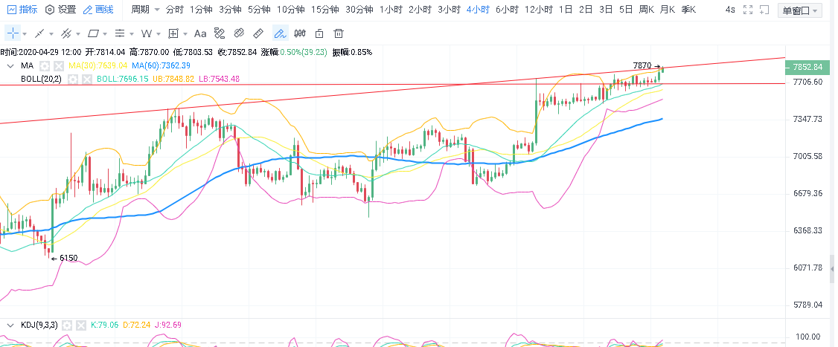Remove the KDJ(9,3,3) indicator with X
This screenshot has width=838, height=347.
80,325
